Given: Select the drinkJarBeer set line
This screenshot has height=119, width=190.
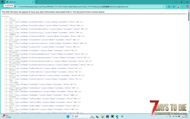Looking at the screenshot, I should 41,50.
